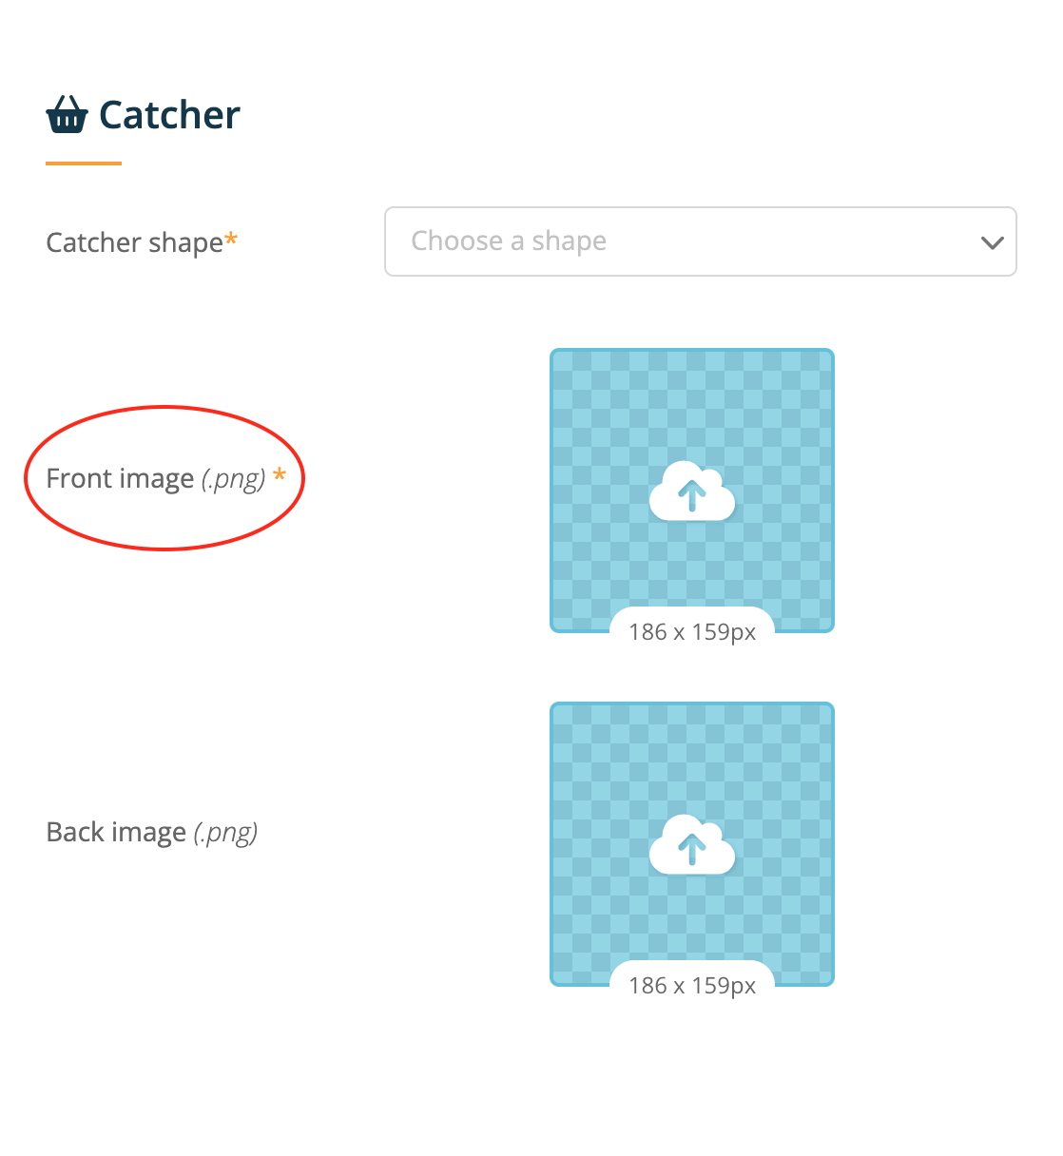
Task: Click the Catcher shape label
Action: point(134,242)
